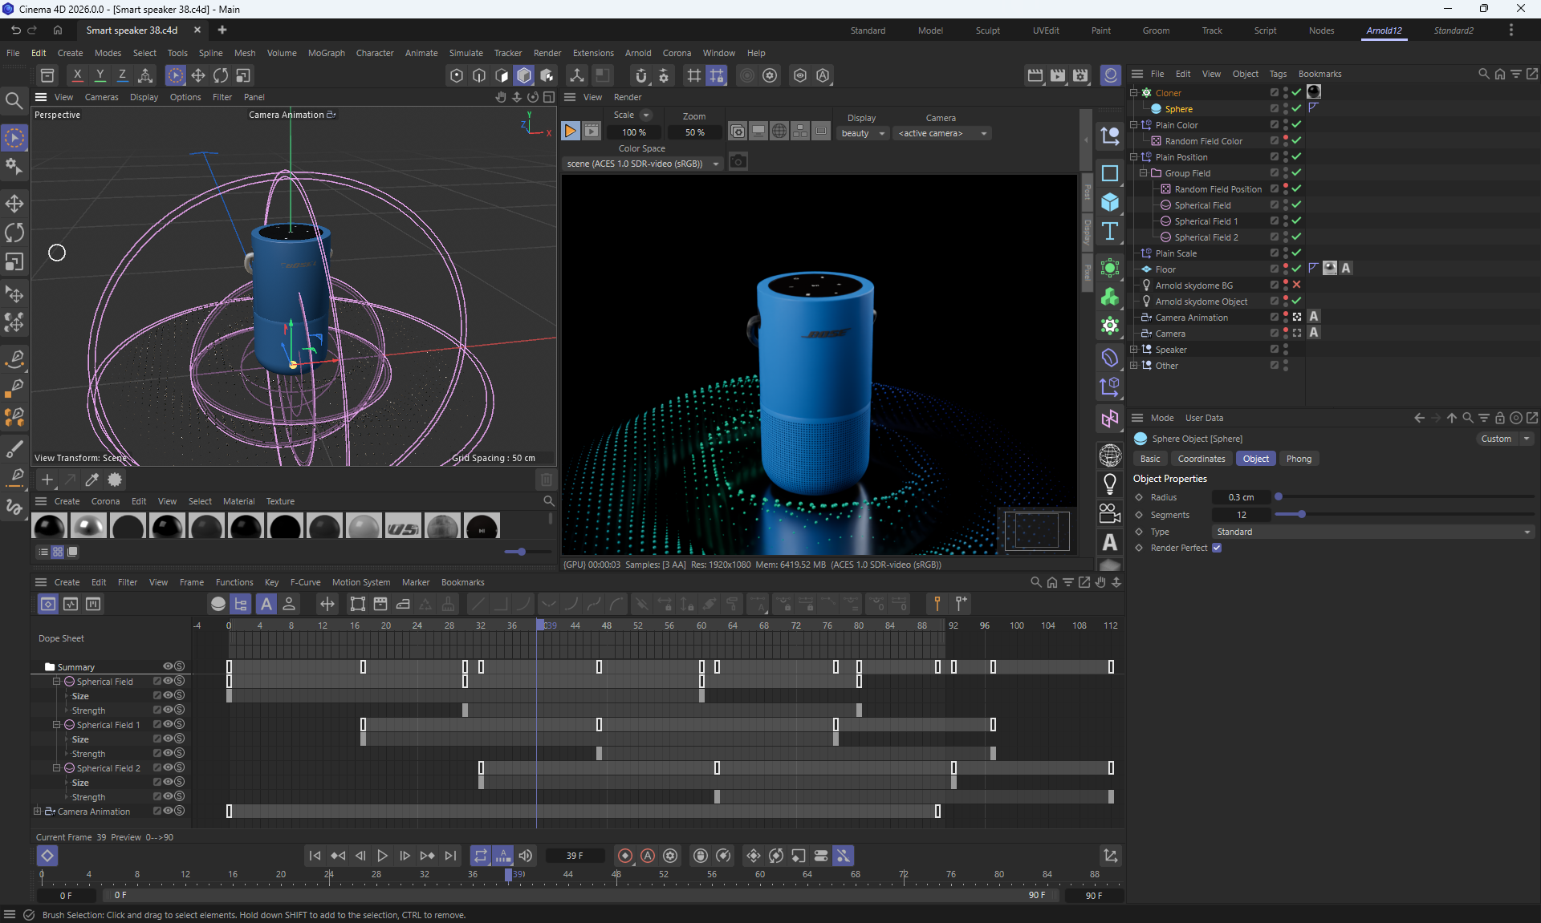The height and width of the screenshot is (923, 1541).
Task: Click the Phong tab button
Action: (x=1298, y=459)
